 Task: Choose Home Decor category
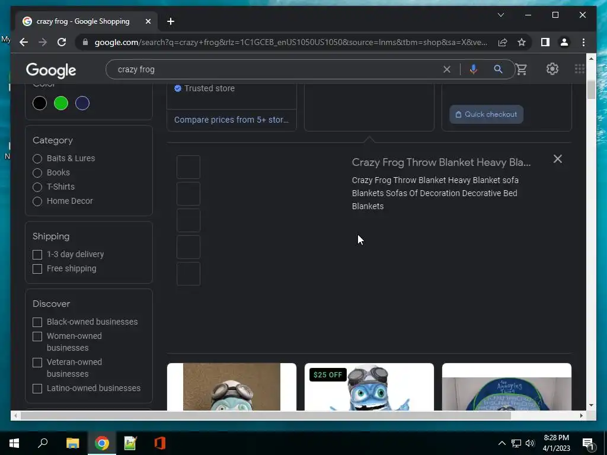tap(37, 201)
